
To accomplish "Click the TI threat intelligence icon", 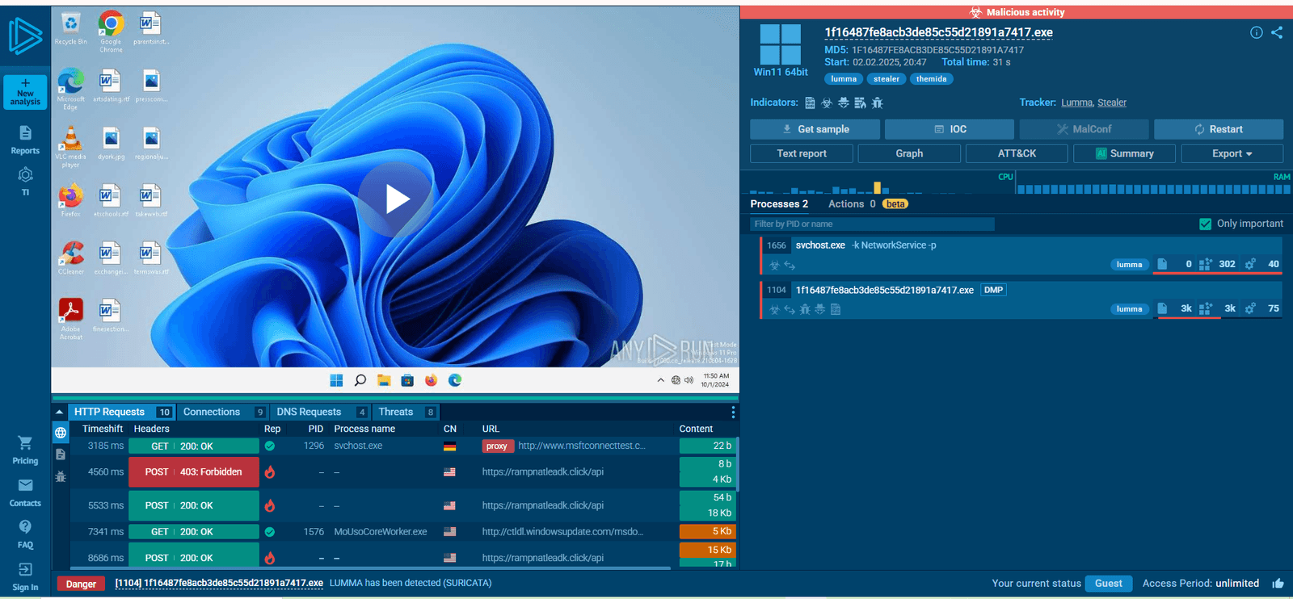I will click(25, 181).
